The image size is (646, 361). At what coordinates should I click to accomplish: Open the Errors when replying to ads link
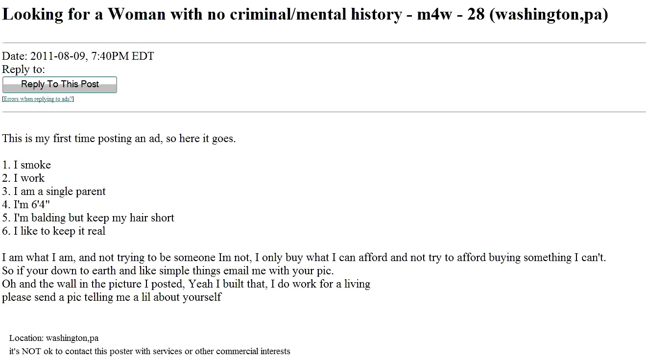point(38,99)
